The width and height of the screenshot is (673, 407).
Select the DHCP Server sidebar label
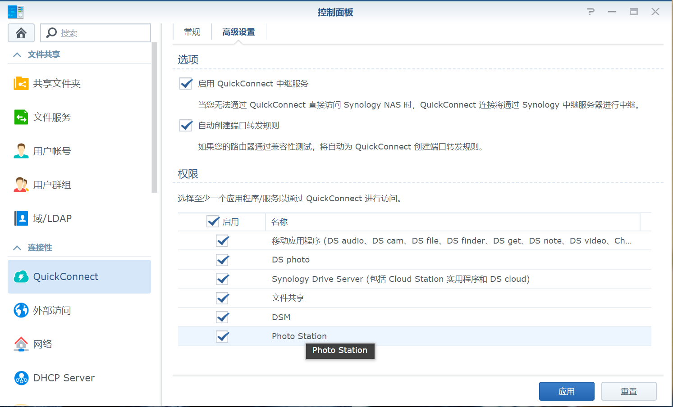[64, 378]
